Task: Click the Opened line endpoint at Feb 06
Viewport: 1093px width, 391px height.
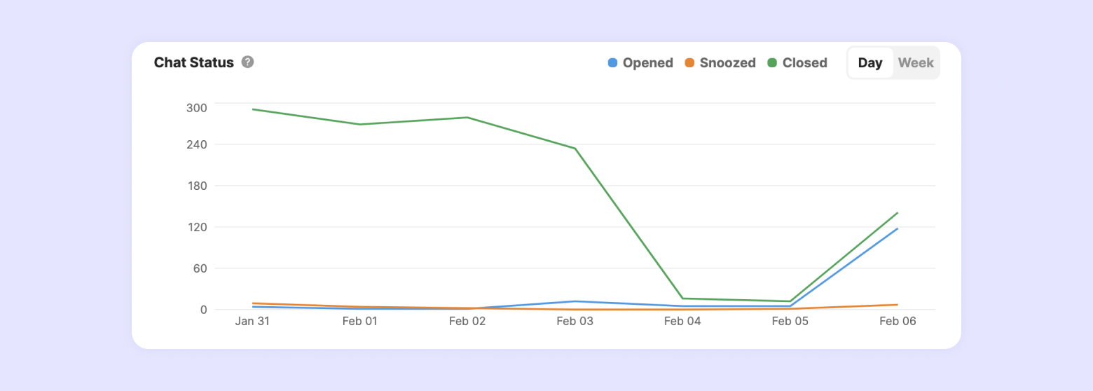Action: tap(898, 228)
